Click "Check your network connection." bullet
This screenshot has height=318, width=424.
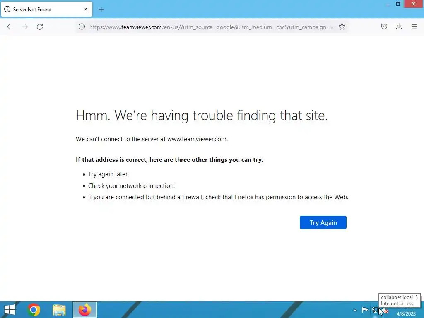click(131, 186)
